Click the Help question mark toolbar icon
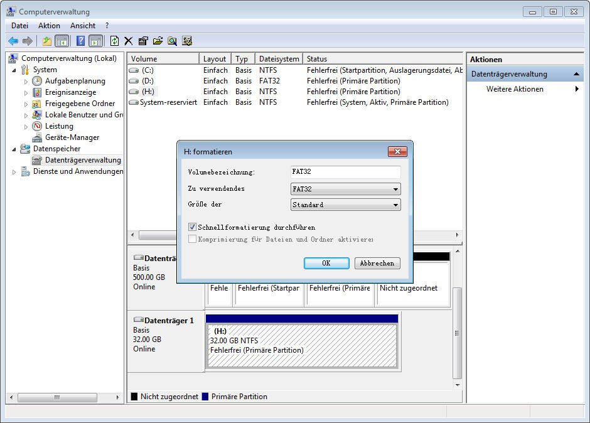The height and width of the screenshot is (423, 590). 80,41
